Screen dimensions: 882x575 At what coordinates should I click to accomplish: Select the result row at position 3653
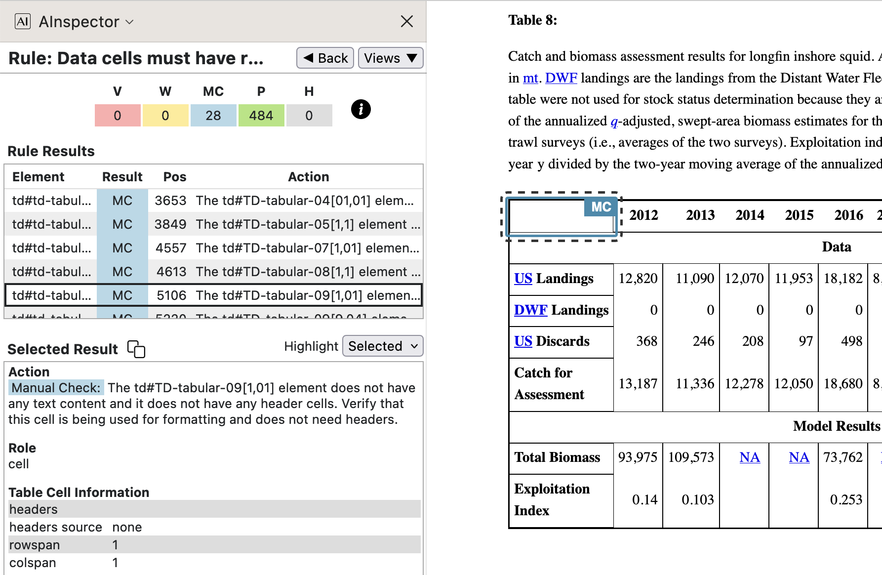coord(213,201)
